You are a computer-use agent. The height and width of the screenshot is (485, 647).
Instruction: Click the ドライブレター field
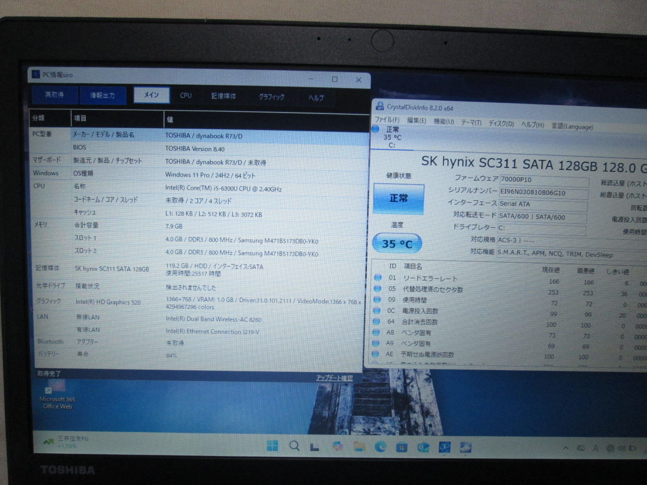point(541,229)
